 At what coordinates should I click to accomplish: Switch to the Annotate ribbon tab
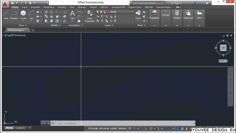(35, 7)
